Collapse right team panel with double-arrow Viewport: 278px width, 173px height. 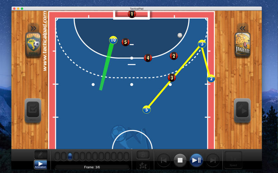242,28
